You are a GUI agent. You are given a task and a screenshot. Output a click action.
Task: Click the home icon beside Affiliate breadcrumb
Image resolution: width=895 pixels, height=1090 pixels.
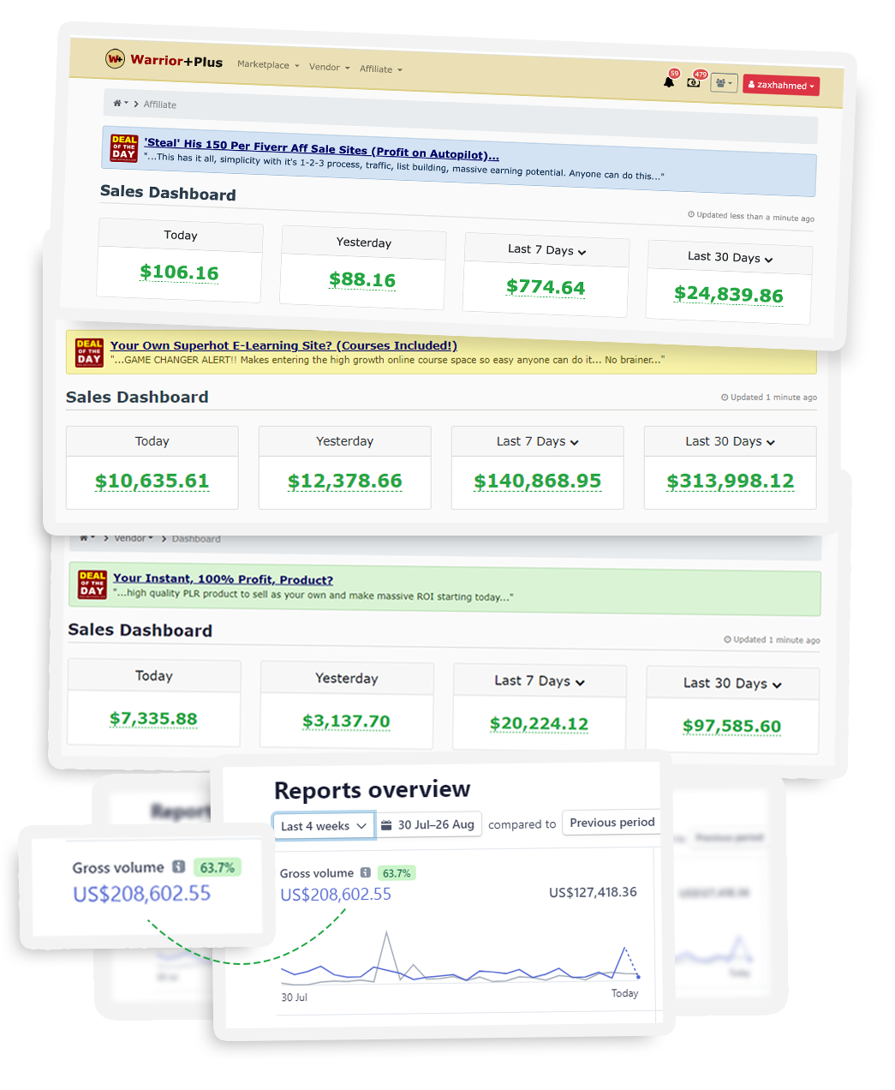pos(119,103)
